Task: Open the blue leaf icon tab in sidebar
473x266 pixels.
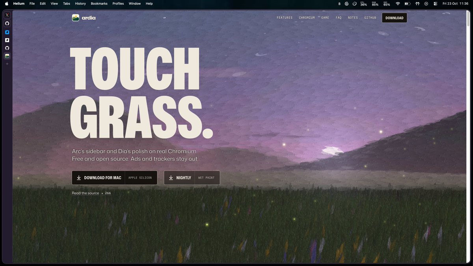Action: pos(7,32)
